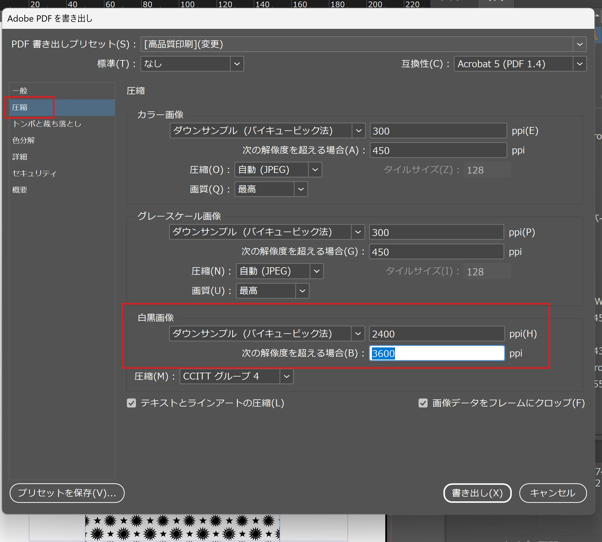Viewport: 602px width, 542px height.
Task: Click grayscale 450 ppi threshold field
Action: [436, 252]
